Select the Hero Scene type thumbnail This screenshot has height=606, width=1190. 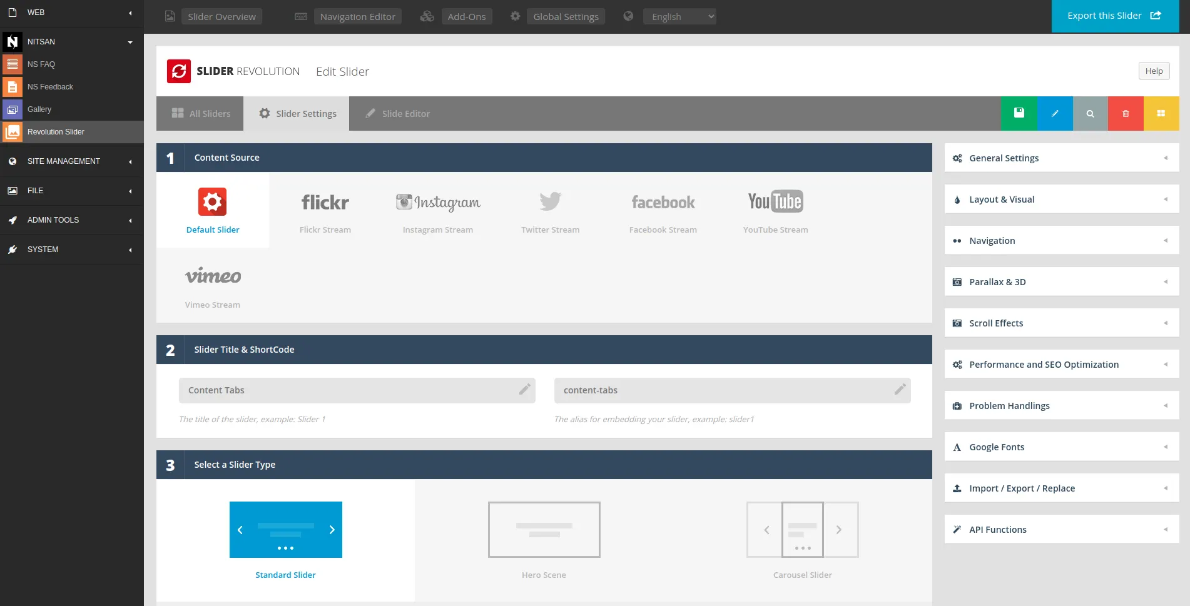click(544, 530)
